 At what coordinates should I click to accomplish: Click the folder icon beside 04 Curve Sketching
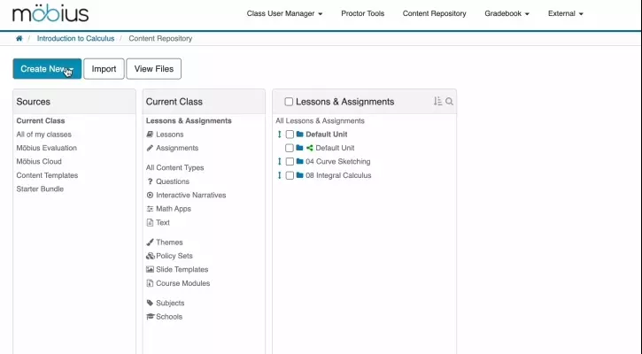point(300,162)
